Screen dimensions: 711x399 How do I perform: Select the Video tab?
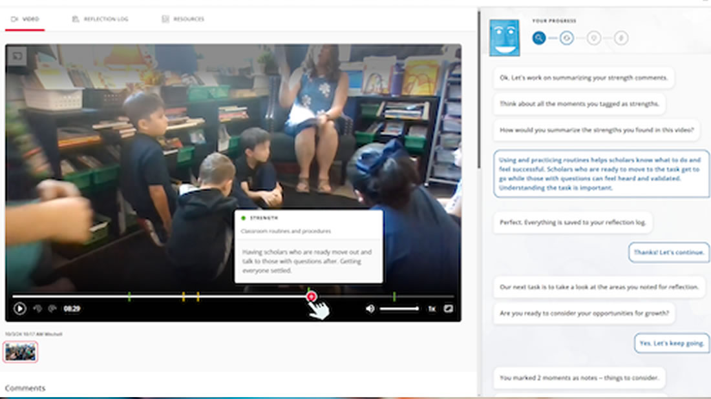click(x=25, y=19)
